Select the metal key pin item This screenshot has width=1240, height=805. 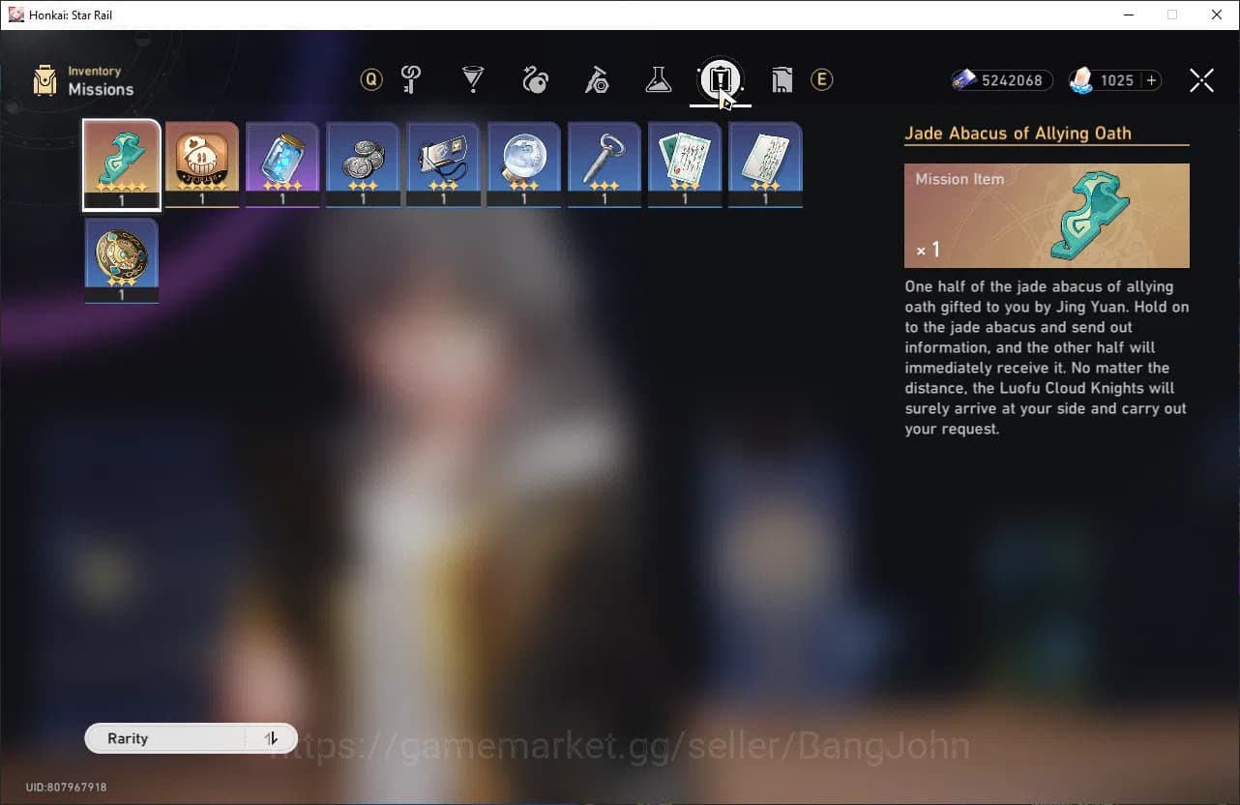pyautogui.click(x=605, y=164)
